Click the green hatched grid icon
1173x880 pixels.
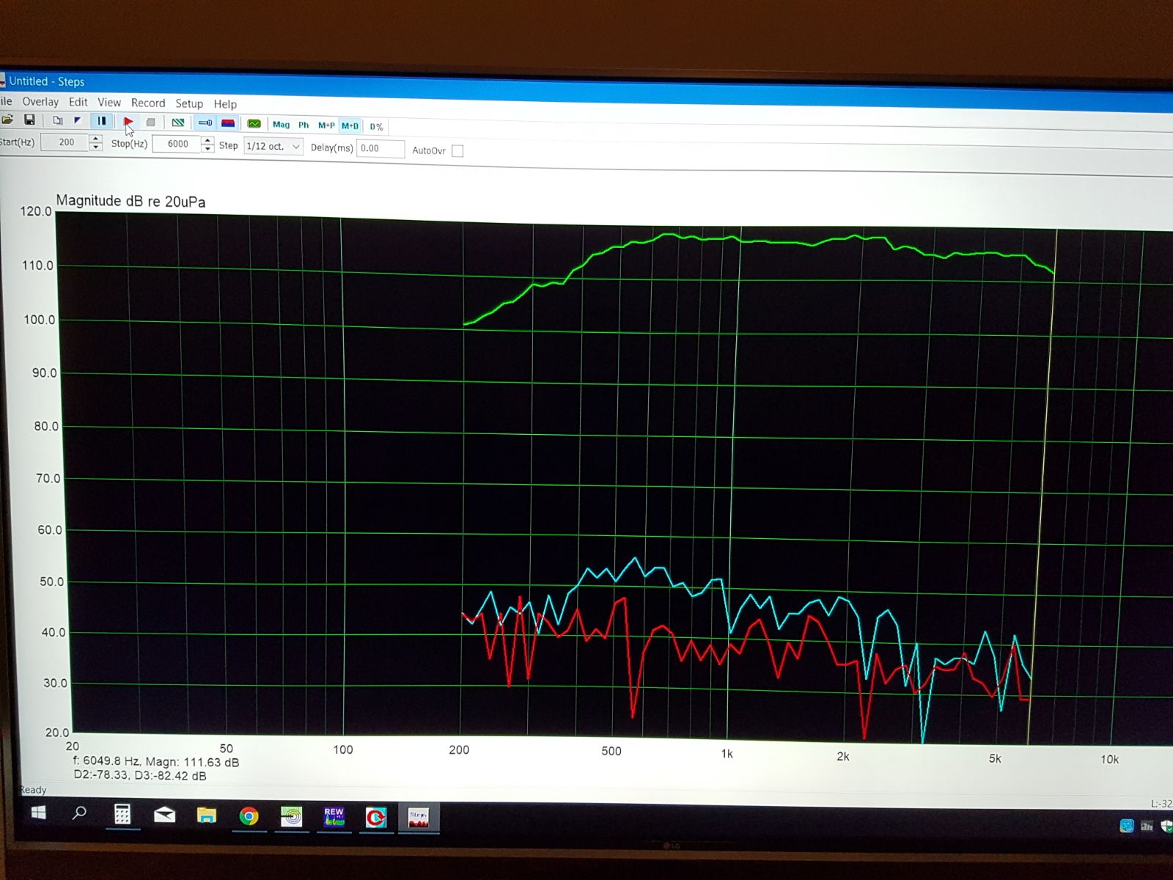coord(177,122)
